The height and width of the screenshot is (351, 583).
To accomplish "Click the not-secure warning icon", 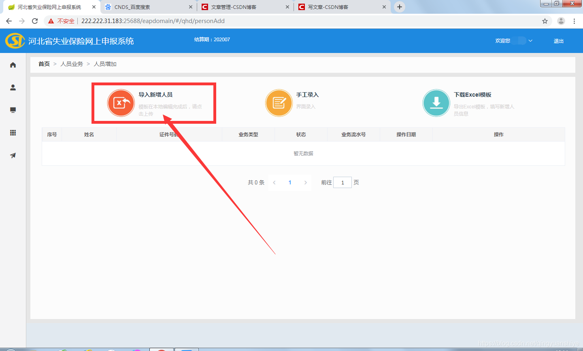I will tap(51, 21).
